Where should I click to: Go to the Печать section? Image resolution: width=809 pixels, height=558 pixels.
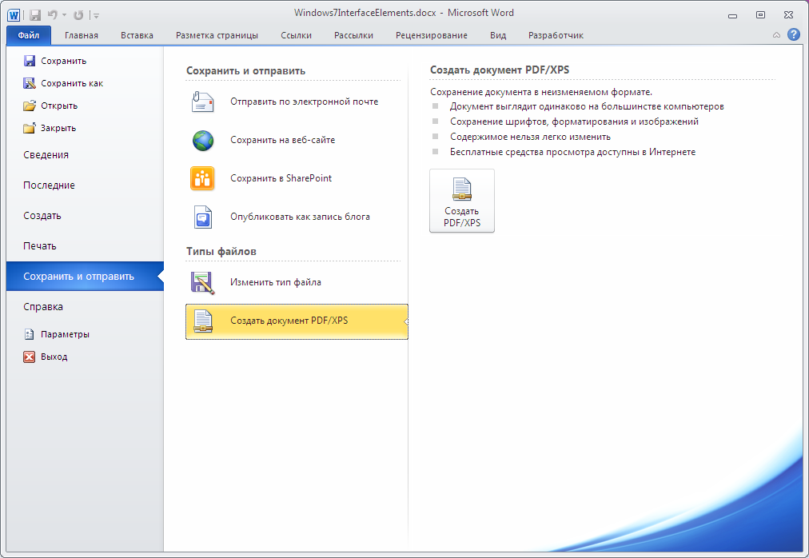tap(40, 246)
